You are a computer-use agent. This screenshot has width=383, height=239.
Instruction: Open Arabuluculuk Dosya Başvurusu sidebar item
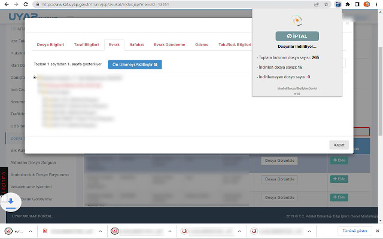click(39, 175)
